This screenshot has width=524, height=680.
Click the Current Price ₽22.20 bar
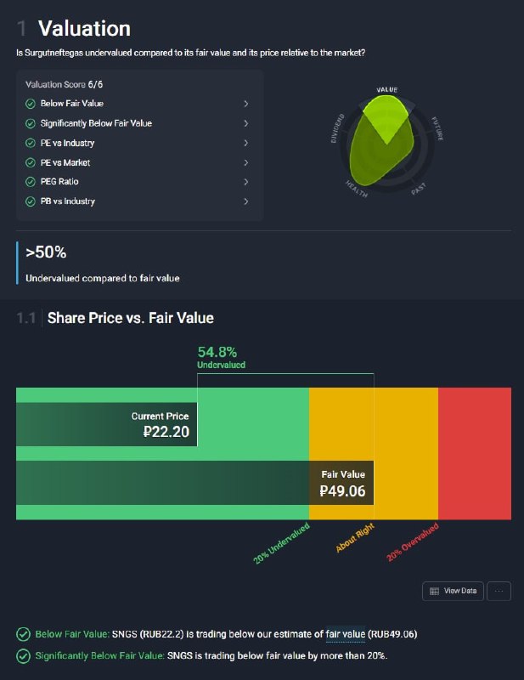pyautogui.click(x=107, y=424)
